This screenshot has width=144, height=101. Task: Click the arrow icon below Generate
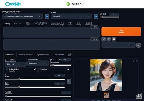tap(104, 39)
